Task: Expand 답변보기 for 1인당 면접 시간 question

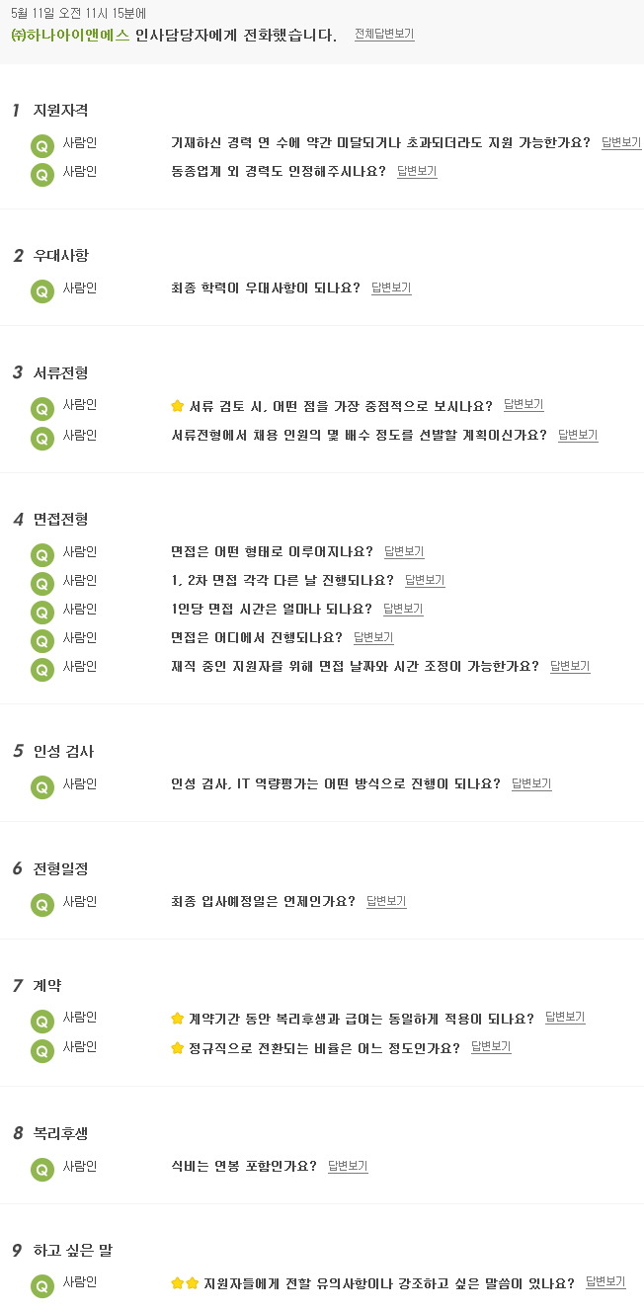Action: [403, 609]
